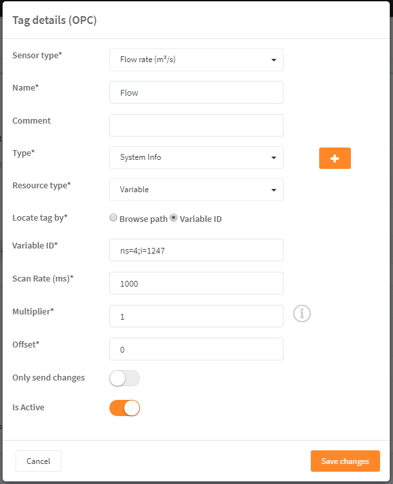Image resolution: width=393 pixels, height=484 pixels.
Task: Open the Resource type dropdown
Action: point(196,190)
